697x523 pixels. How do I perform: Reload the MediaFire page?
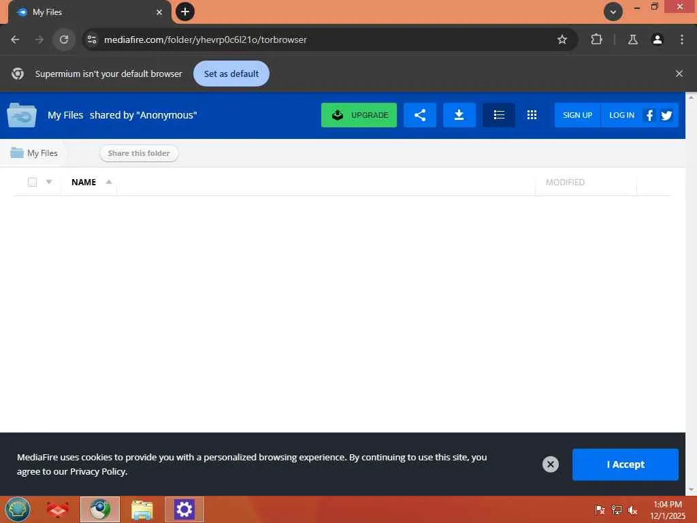coord(64,39)
